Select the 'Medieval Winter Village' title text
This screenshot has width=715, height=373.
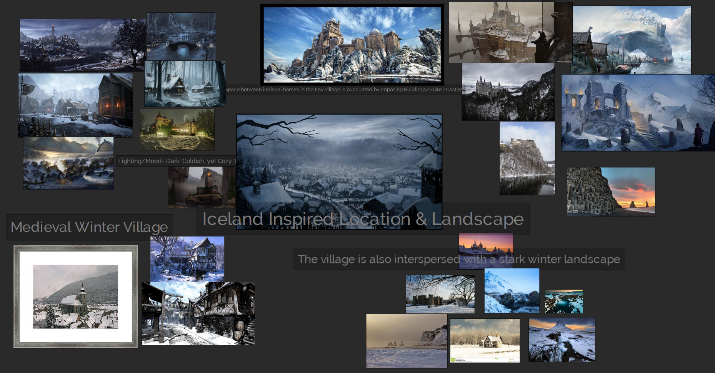tap(89, 227)
